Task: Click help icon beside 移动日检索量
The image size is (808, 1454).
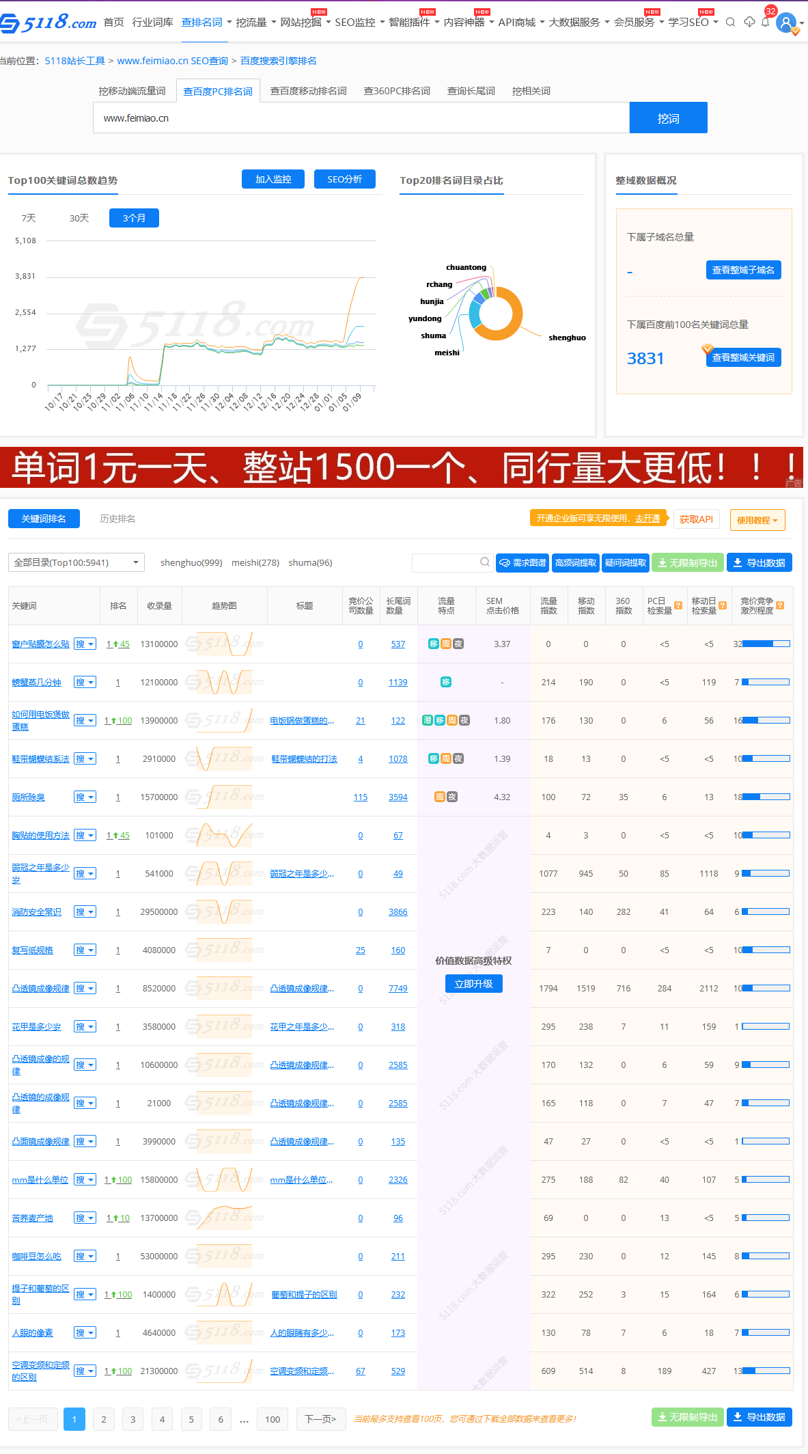Action: 723,605
